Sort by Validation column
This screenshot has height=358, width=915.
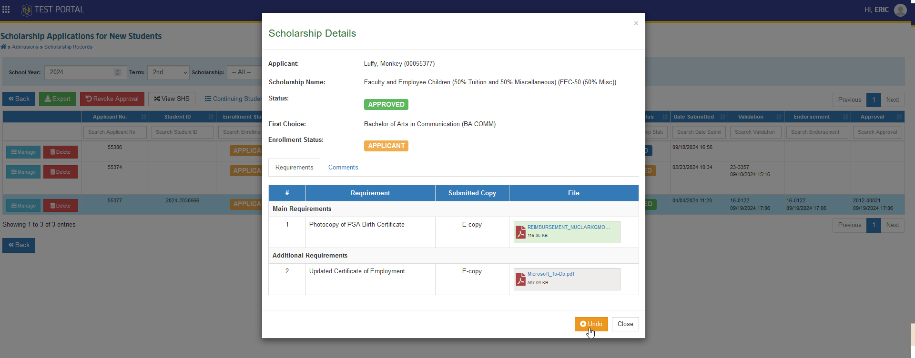pos(756,117)
